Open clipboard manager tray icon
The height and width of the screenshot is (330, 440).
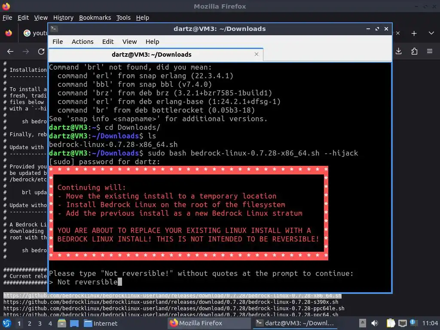(x=391, y=323)
